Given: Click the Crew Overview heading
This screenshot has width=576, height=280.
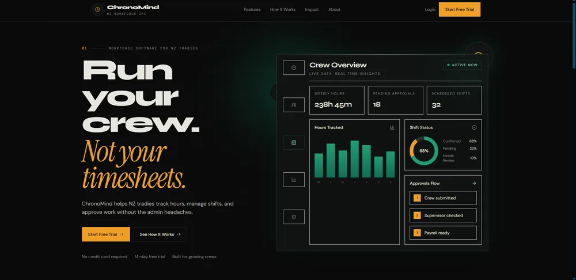Looking at the screenshot, I should [x=338, y=65].
